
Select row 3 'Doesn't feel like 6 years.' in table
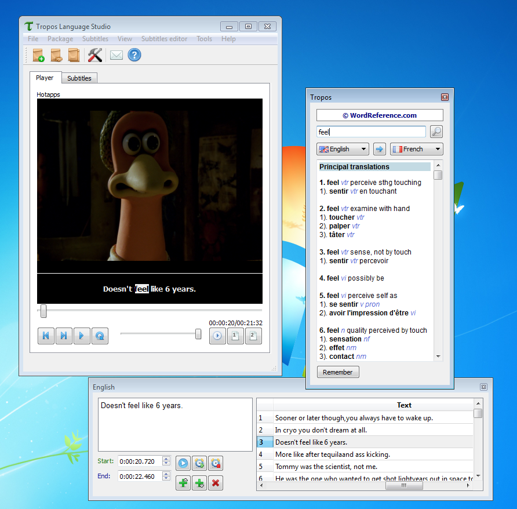click(365, 442)
